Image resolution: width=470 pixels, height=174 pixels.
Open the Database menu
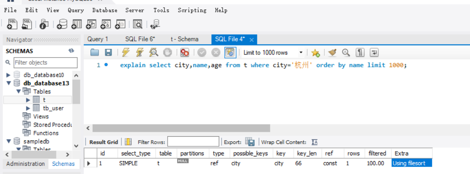pyautogui.click(x=105, y=10)
